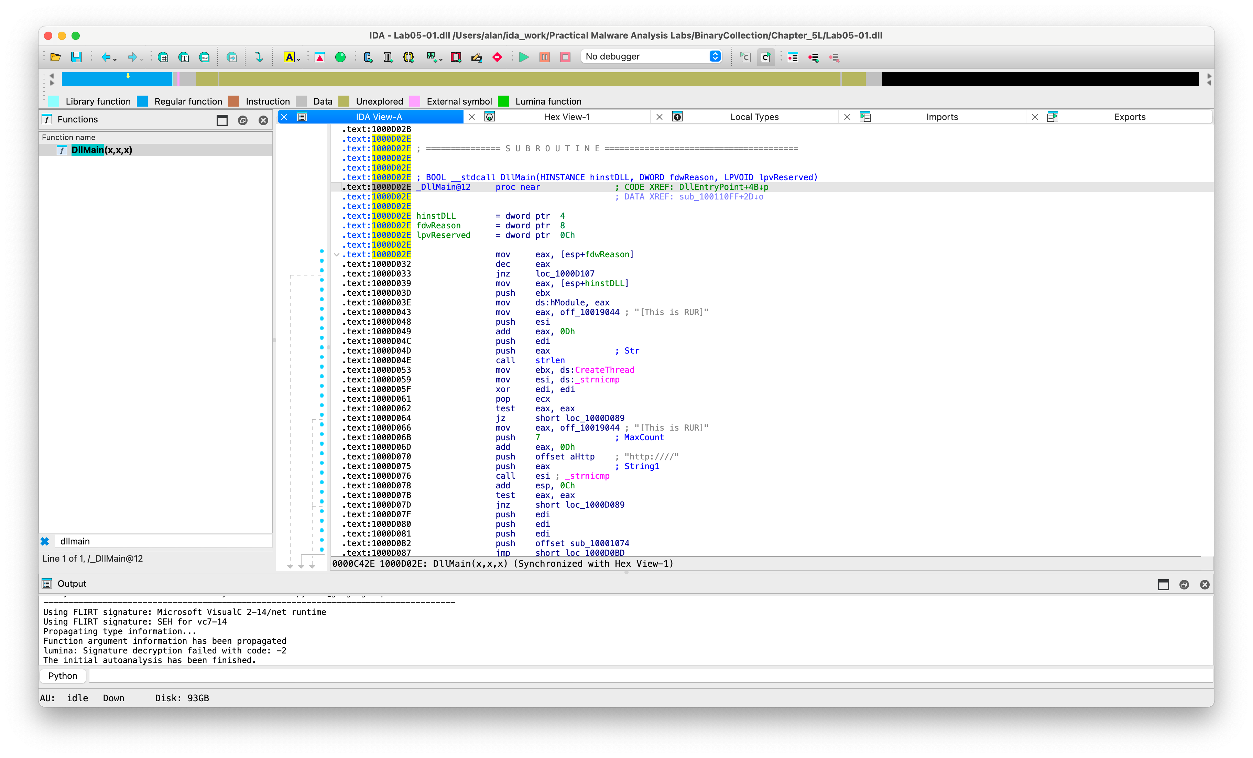Screen dimensions: 1253x758
Task: Switch to the Hex View-1 tab
Action: pos(566,117)
